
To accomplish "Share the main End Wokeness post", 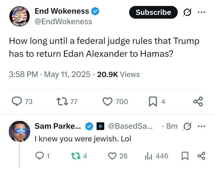I will (x=198, y=101).
